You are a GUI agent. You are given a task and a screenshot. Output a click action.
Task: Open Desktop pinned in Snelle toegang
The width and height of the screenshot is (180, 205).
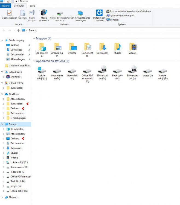tap(15, 45)
